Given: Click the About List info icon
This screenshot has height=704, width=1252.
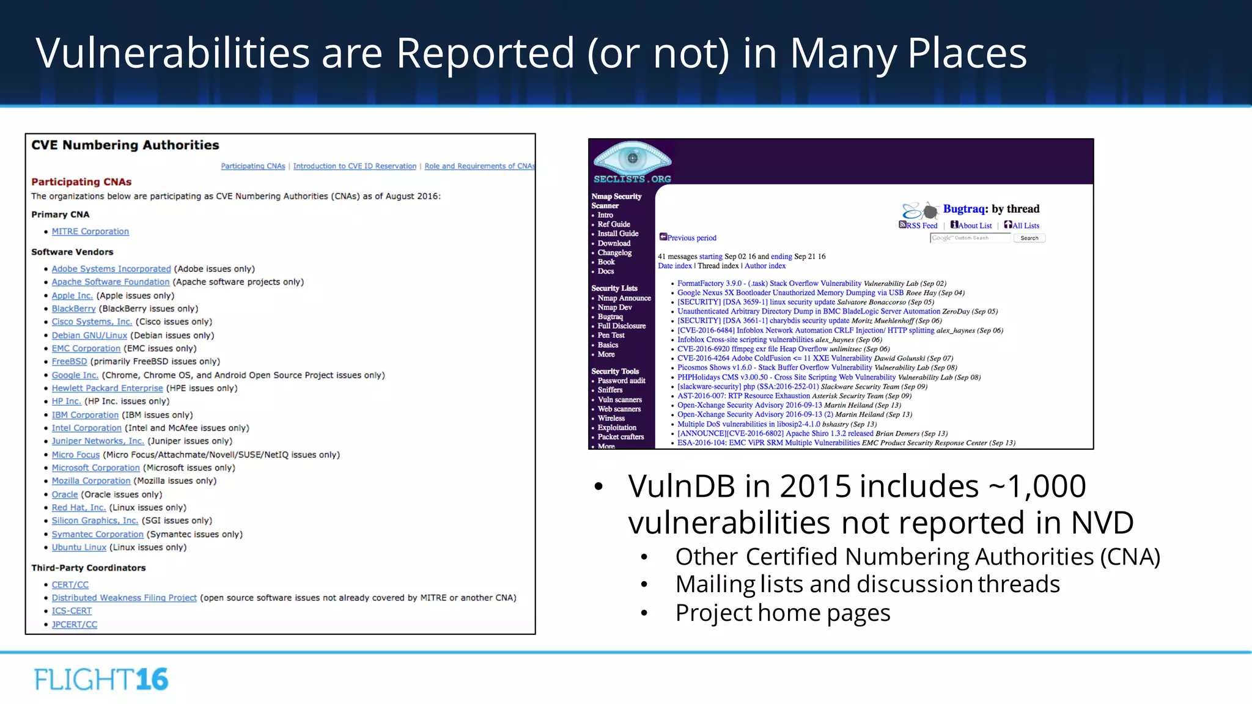Looking at the screenshot, I should coord(954,224).
